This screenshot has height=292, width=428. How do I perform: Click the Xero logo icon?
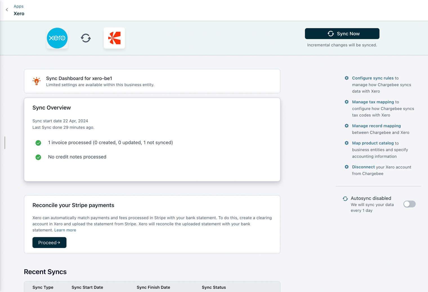pyautogui.click(x=57, y=38)
